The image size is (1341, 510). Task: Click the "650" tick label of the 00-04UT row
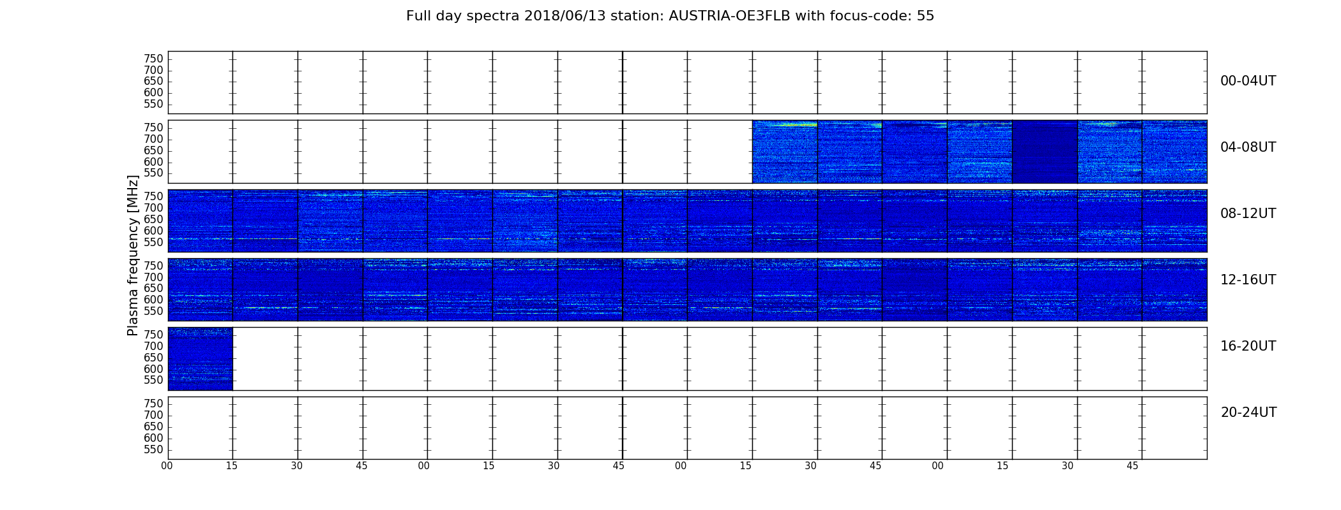point(153,82)
